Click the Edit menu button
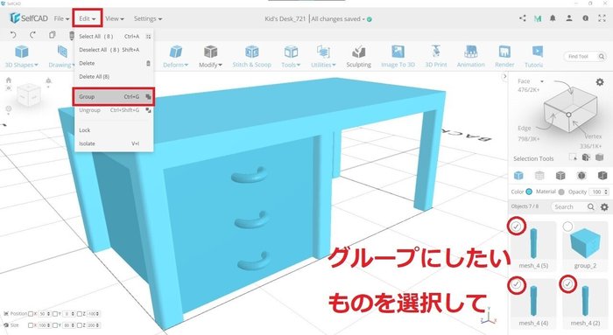613x335 pixels. tap(88, 18)
